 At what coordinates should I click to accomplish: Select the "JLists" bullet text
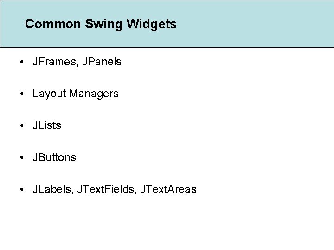tap(47, 125)
